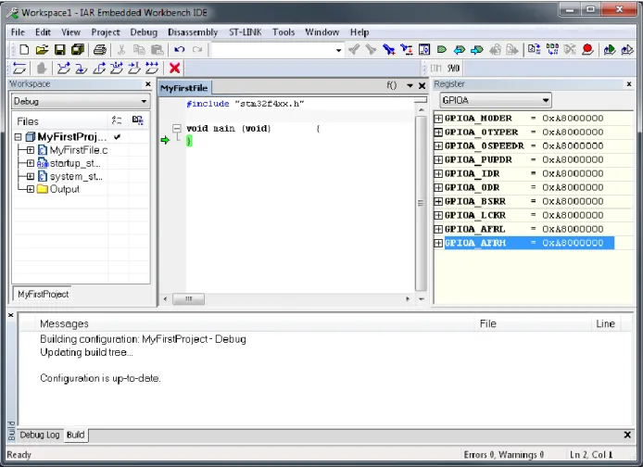Create a new document with the New icon

24,50
